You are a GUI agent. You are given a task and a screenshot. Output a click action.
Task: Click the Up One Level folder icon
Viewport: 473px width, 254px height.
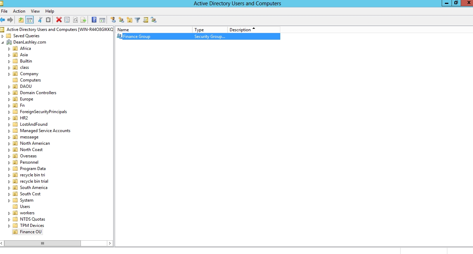21,20
